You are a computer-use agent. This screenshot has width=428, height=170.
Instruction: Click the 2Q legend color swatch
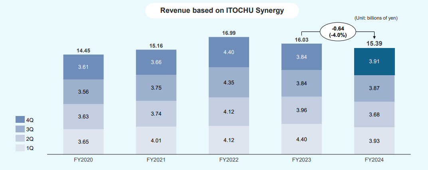click(20, 138)
